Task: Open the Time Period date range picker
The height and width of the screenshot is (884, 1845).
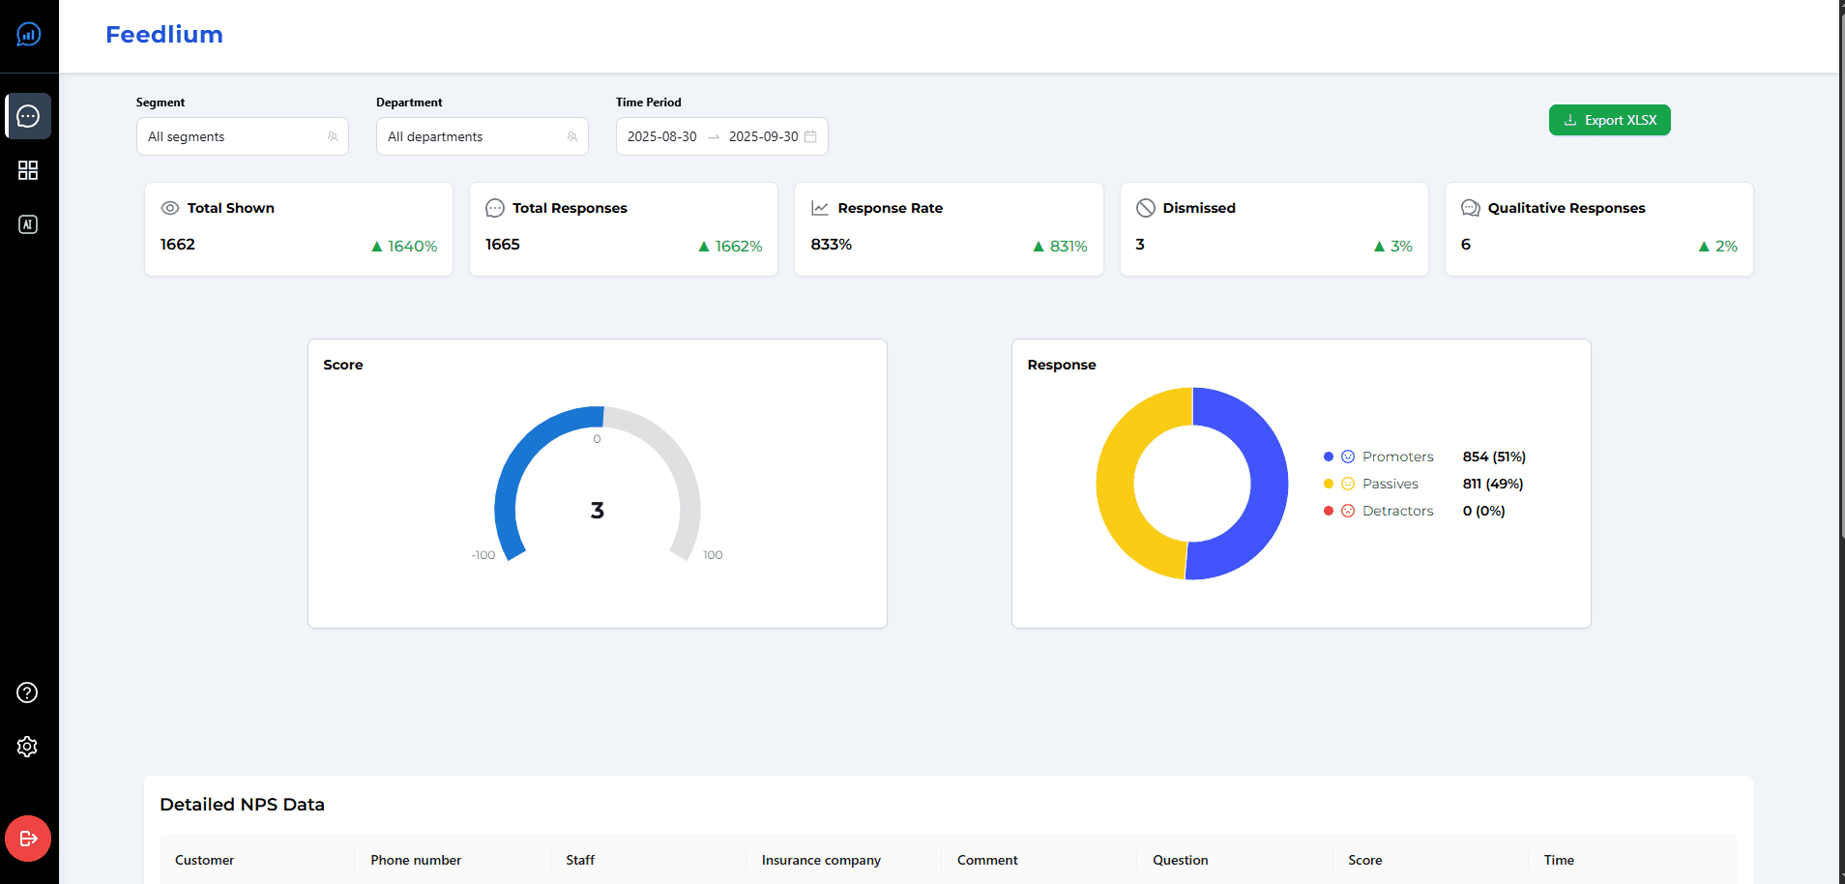Action: pos(721,136)
